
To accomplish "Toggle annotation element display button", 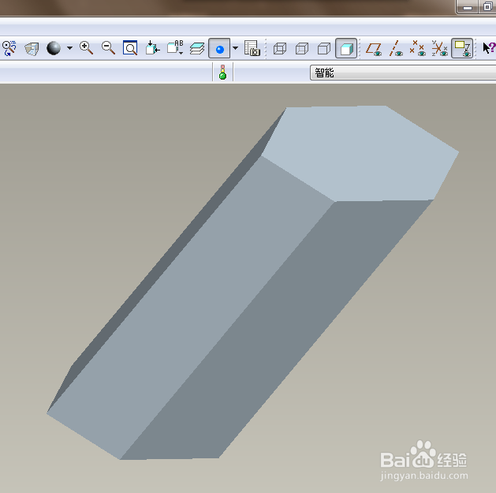I will click(x=462, y=48).
